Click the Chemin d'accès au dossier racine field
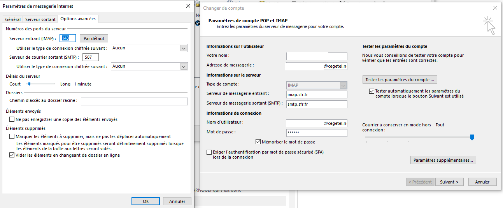Image resolution: width=503 pixels, height=208 pixels. (x=134, y=101)
